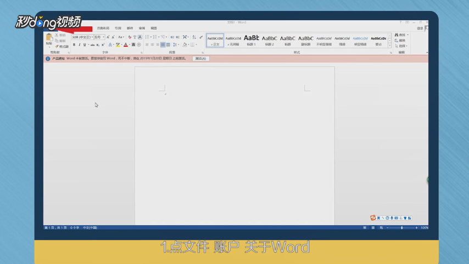Center align text
469x264 pixels.
tap(152, 45)
